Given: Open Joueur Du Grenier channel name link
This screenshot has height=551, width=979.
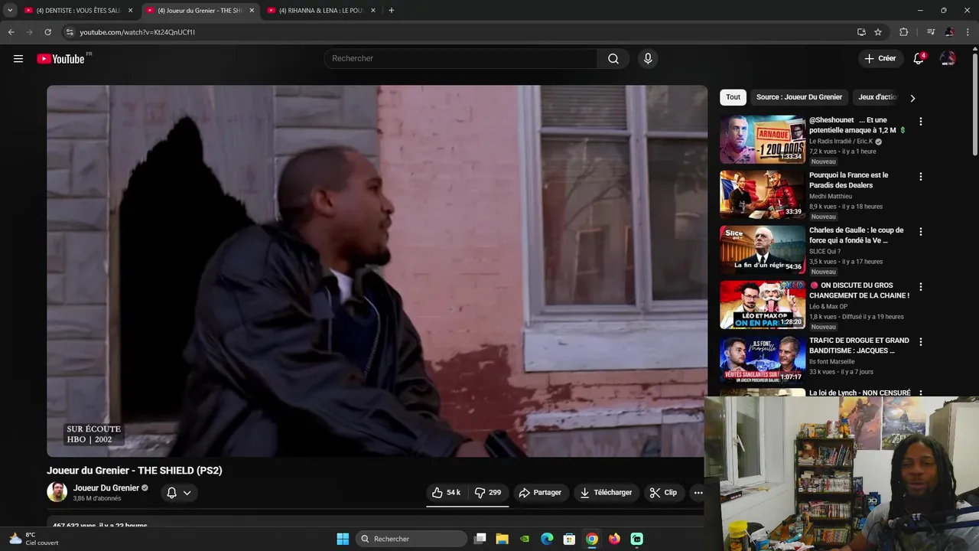Looking at the screenshot, I should (x=106, y=488).
